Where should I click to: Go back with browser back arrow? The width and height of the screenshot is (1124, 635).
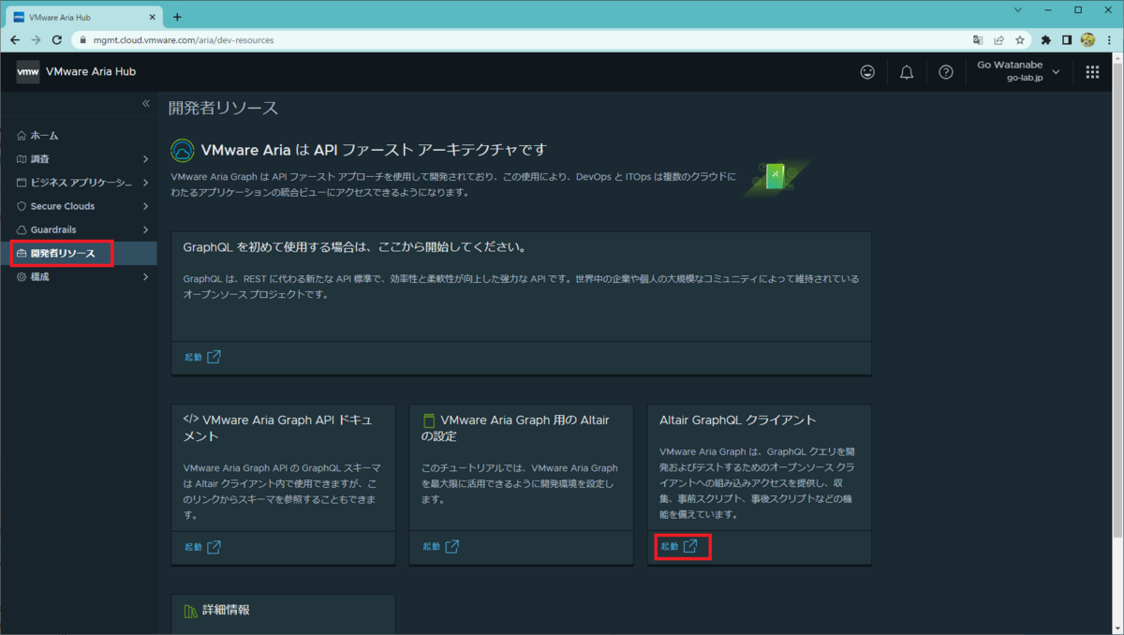[14, 40]
